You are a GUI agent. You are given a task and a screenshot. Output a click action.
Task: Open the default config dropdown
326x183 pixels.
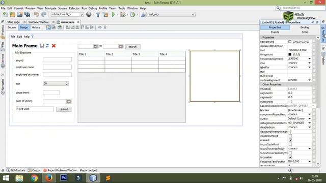point(67,15)
